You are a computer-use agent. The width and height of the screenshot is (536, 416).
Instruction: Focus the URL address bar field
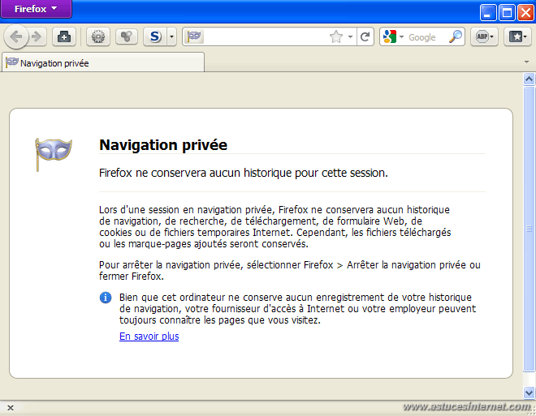click(x=266, y=36)
